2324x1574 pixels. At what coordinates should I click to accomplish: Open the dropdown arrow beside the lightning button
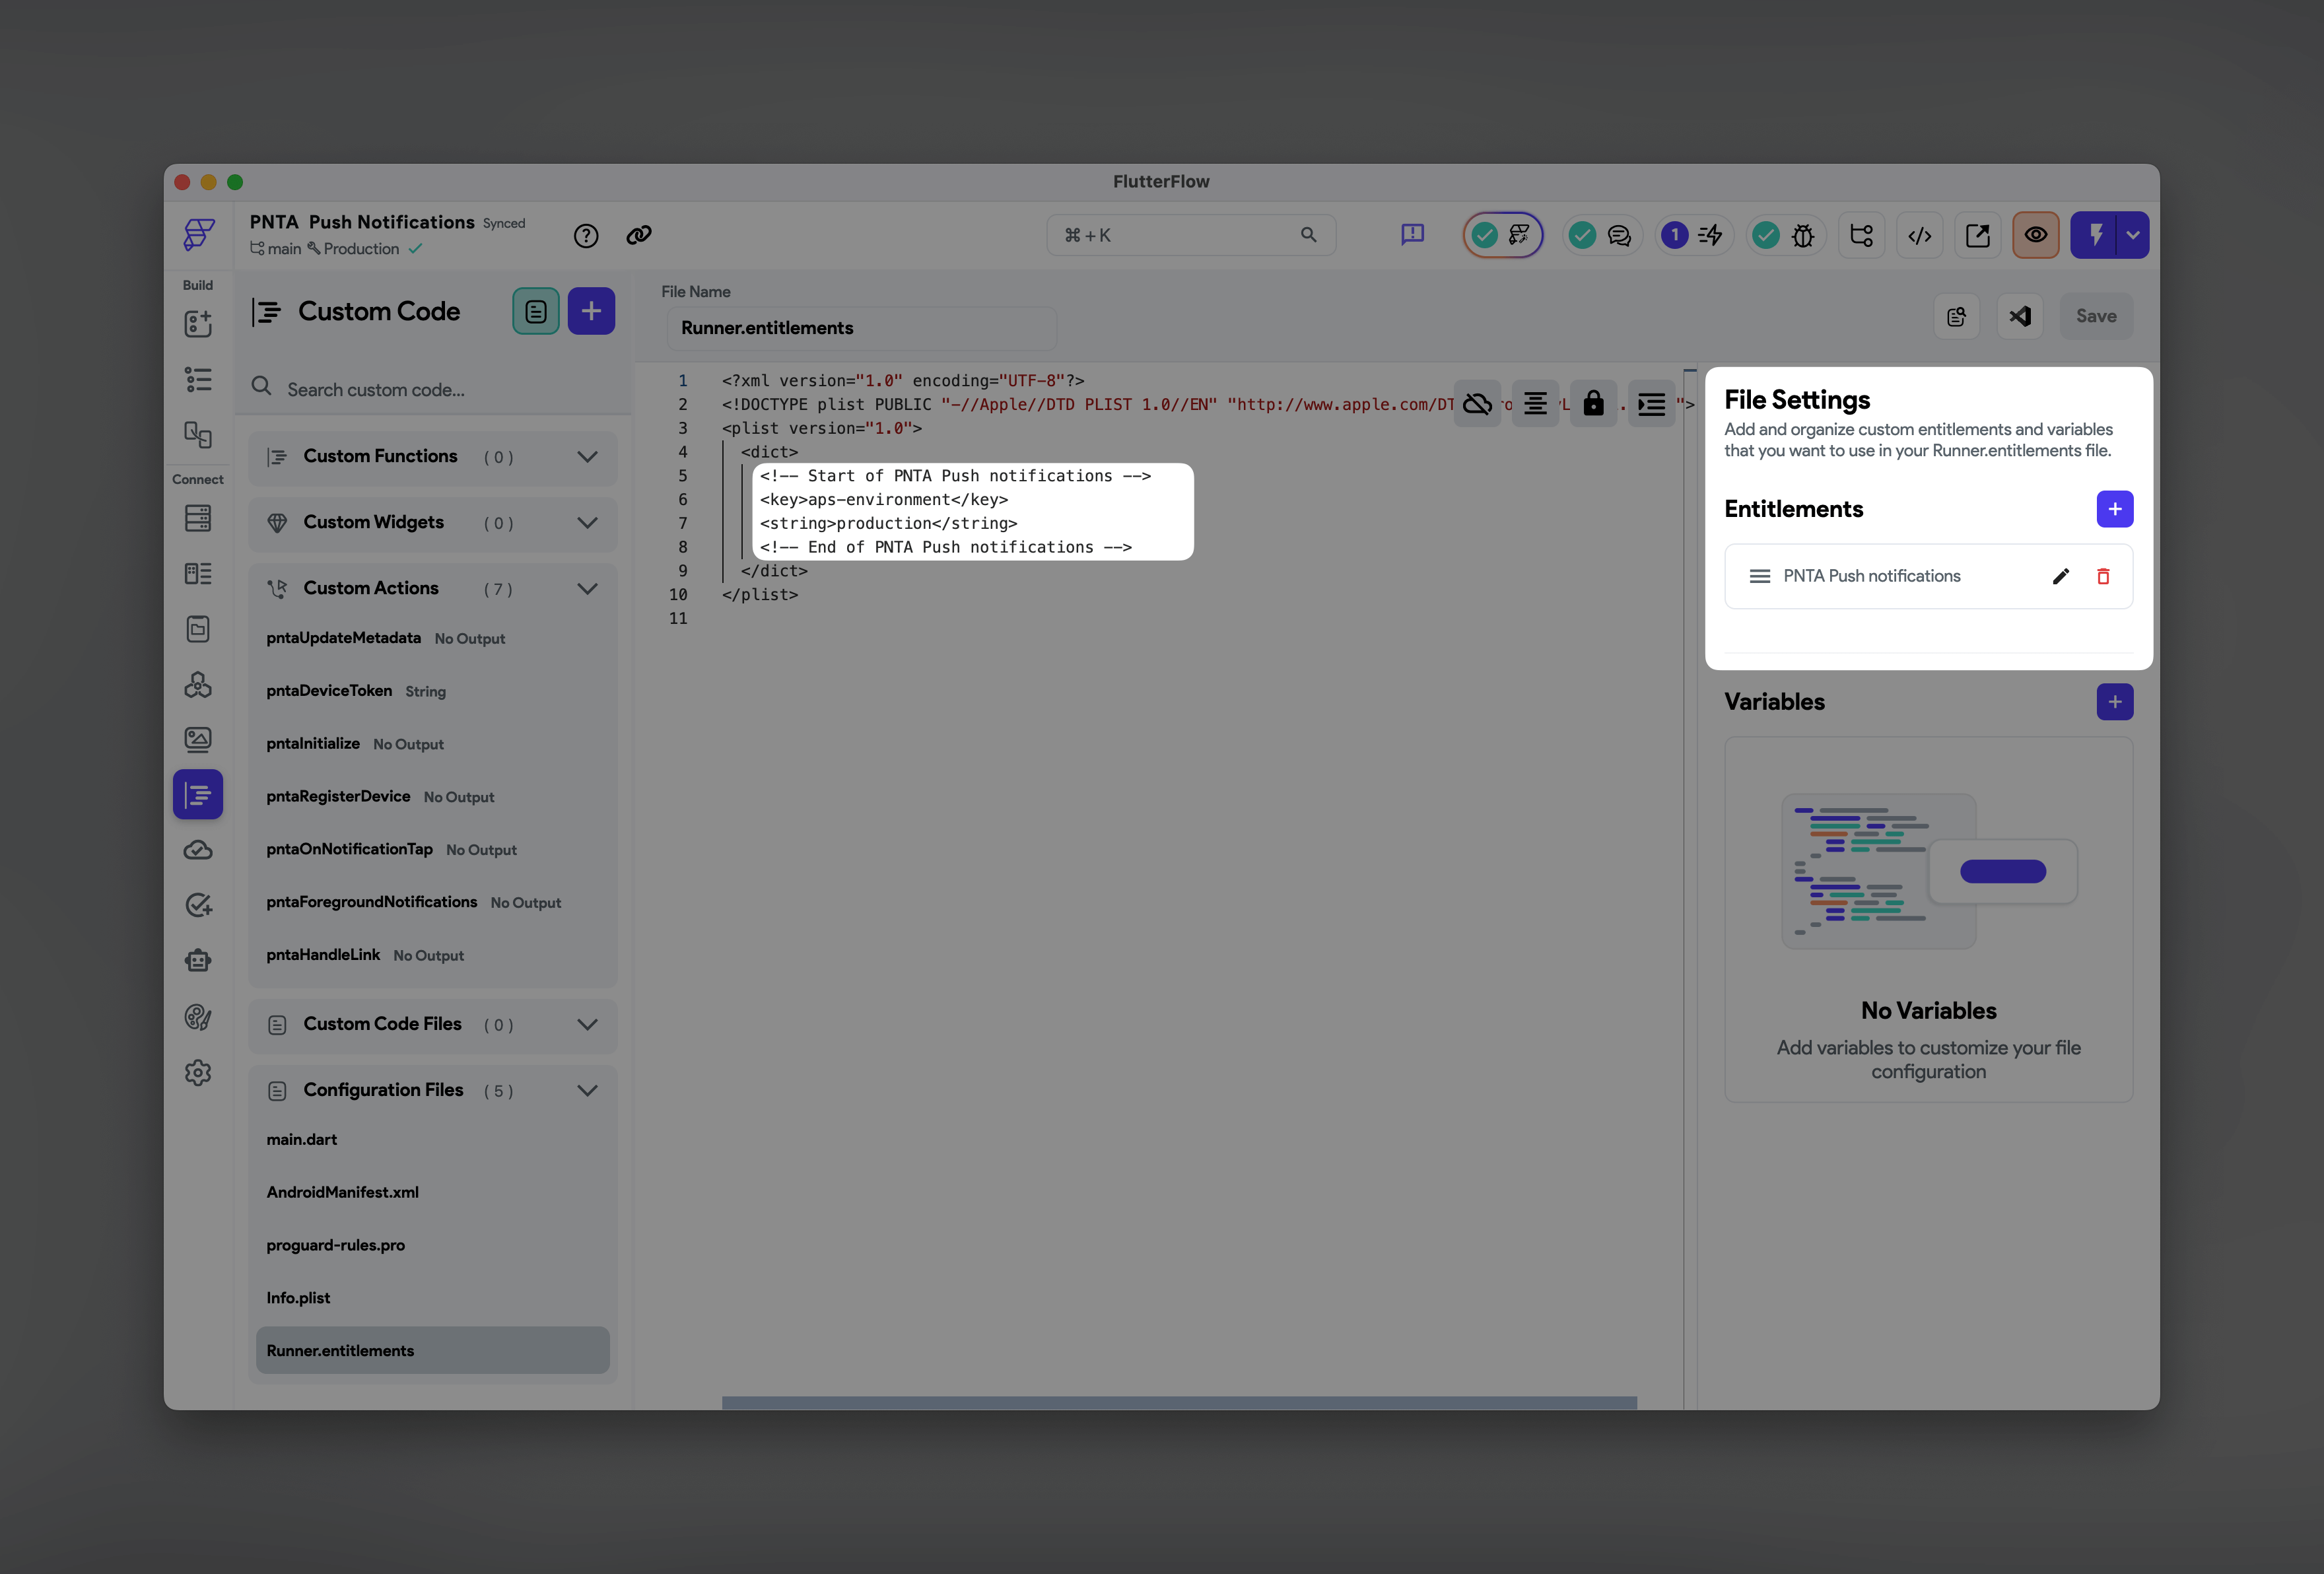pyautogui.click(x=2133, y=236)
